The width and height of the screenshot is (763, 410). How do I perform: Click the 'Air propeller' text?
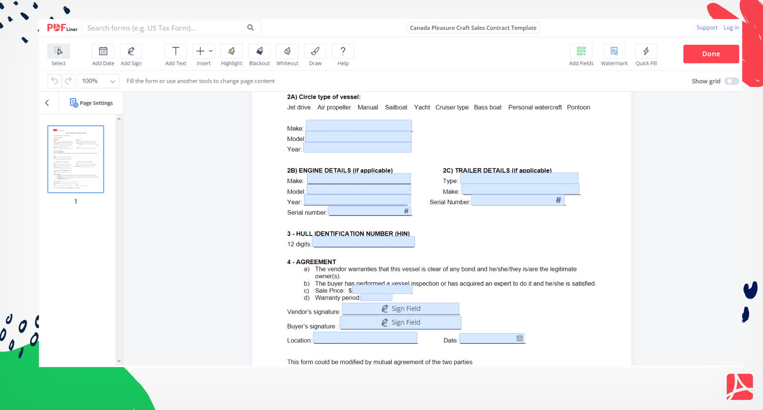coord(334,107)
